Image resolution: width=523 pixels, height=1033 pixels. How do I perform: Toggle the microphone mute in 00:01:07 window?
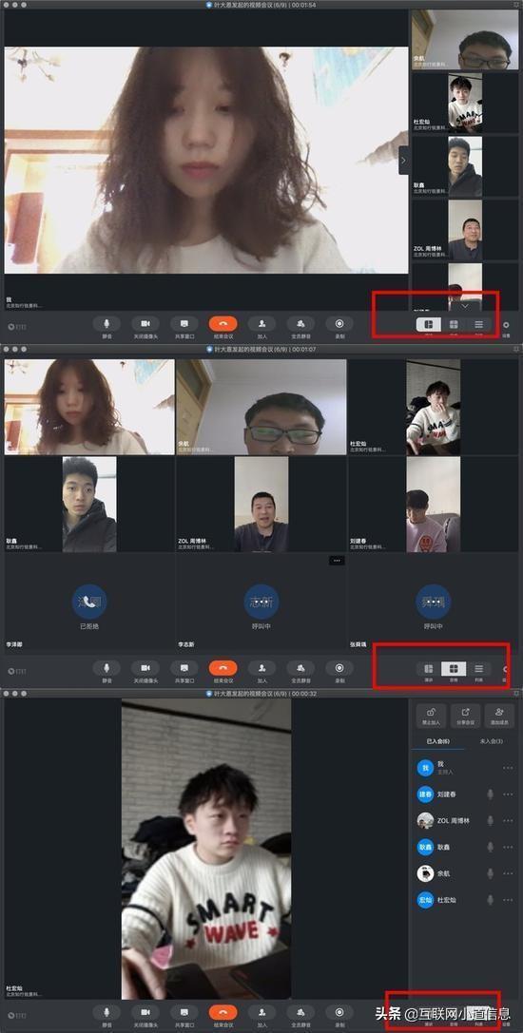point(107,669)
